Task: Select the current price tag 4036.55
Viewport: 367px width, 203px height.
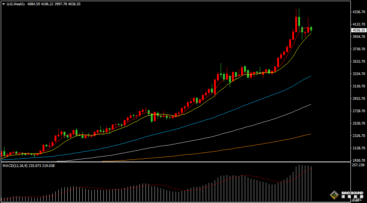Action: (358, 30)
